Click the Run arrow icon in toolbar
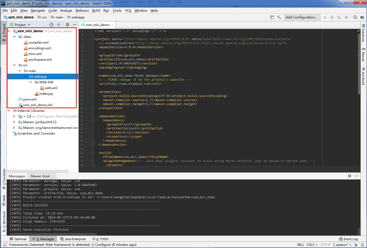 [x=325, y=17]
